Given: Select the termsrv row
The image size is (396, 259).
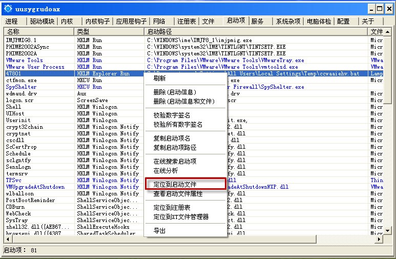Looking at the screenshot, I should tap(194, 173).
